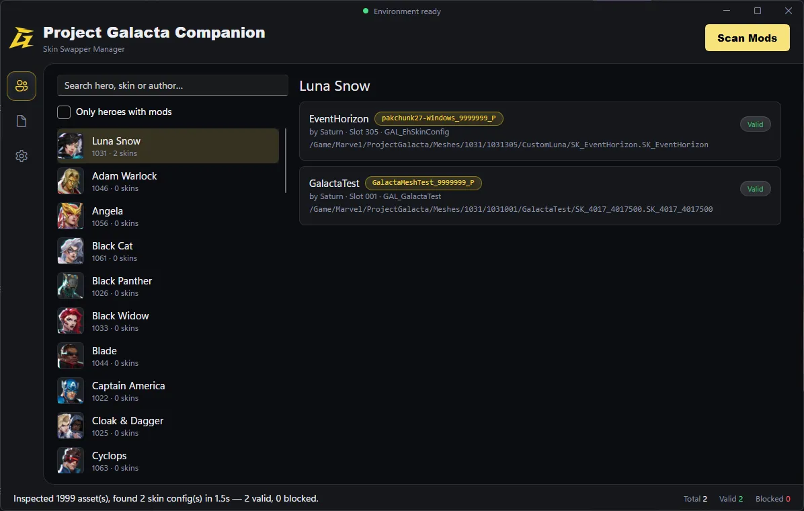Click the GalactaMeshTest_9999999_P tag
Image resolution: width=804 pixels, height=511 pixels.
click(423, 183)
